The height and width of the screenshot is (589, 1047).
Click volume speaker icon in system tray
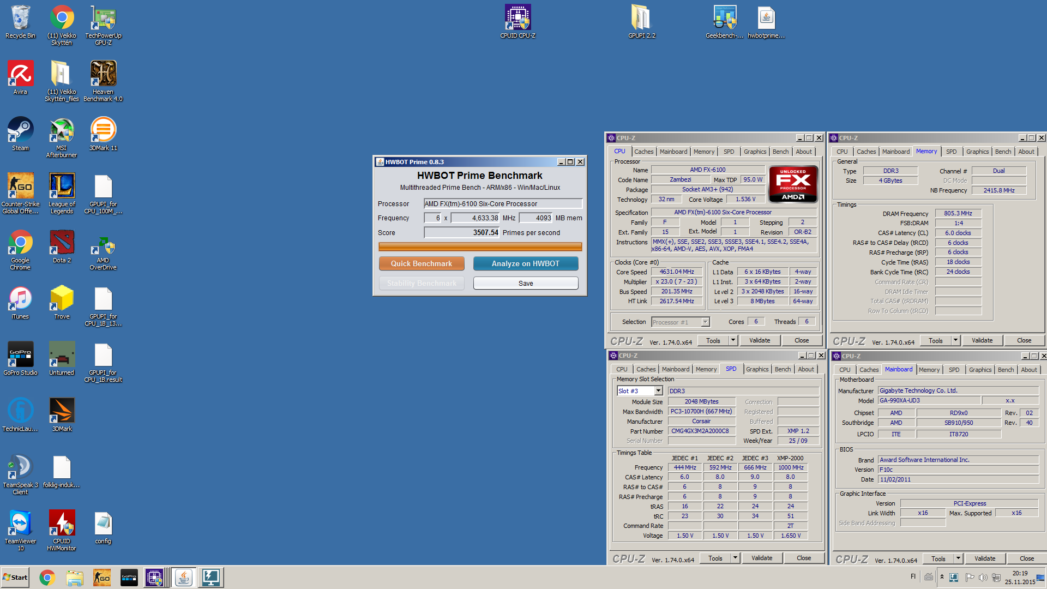[983, 578]
